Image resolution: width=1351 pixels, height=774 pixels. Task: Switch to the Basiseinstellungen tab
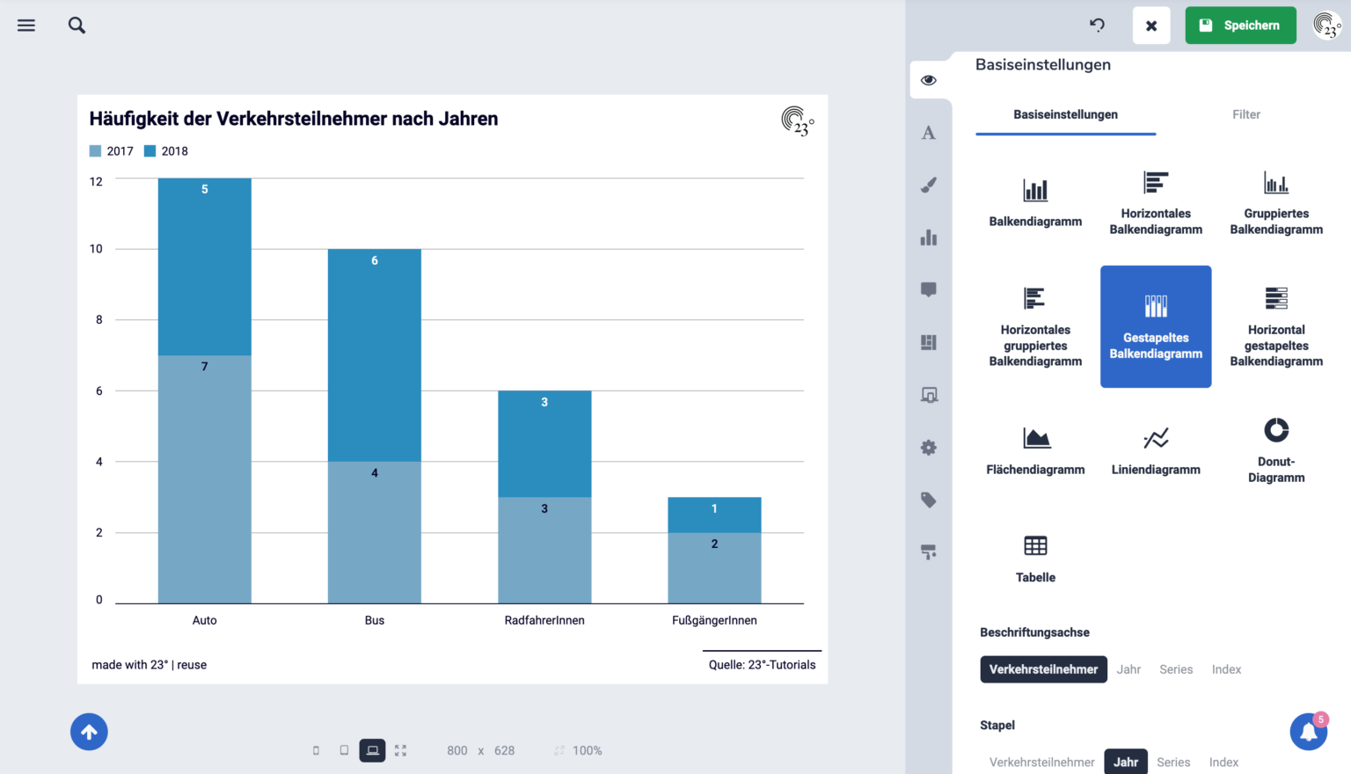point(1065,114)
